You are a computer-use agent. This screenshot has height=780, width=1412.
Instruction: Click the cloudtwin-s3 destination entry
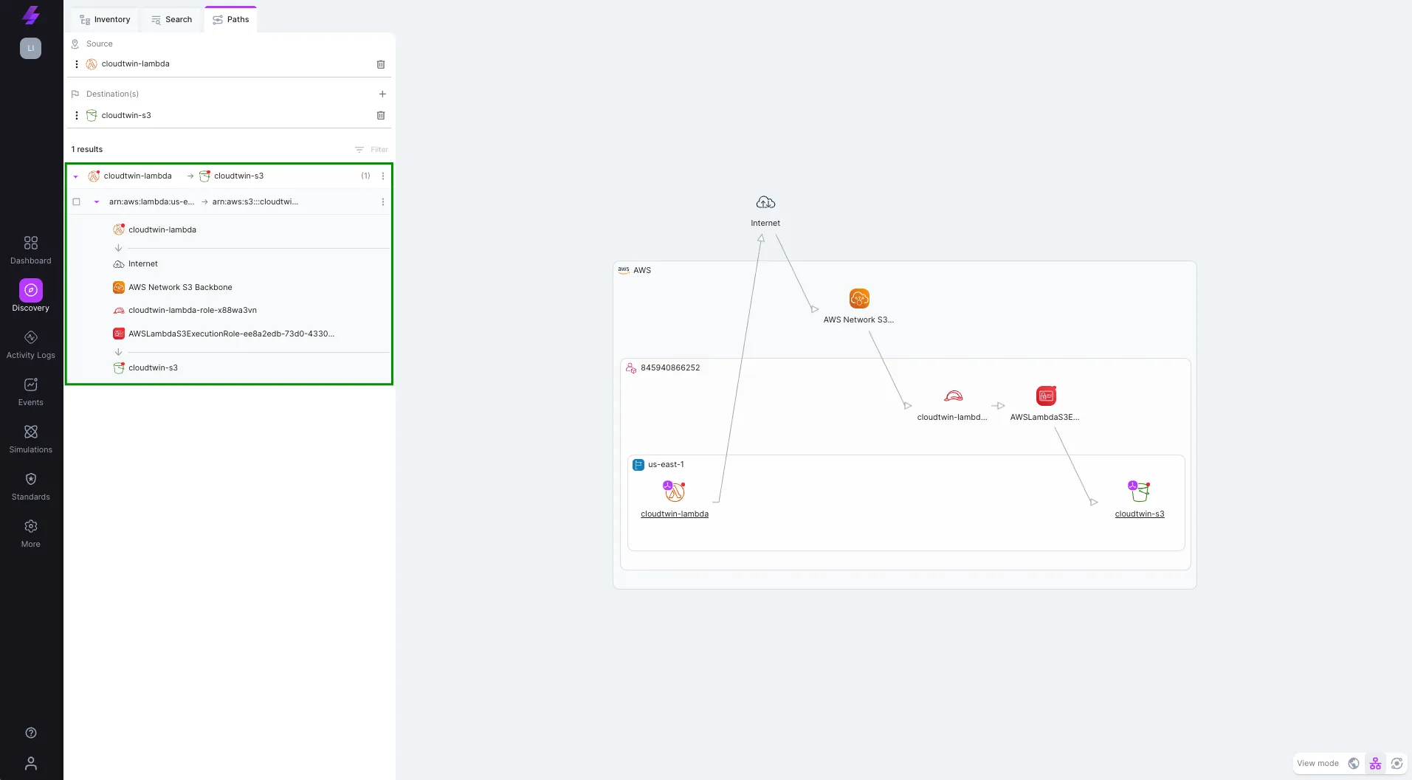[x=126, y=115]
